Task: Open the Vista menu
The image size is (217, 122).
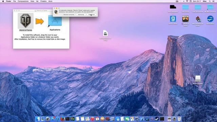Action: click(x=32, y=1)
